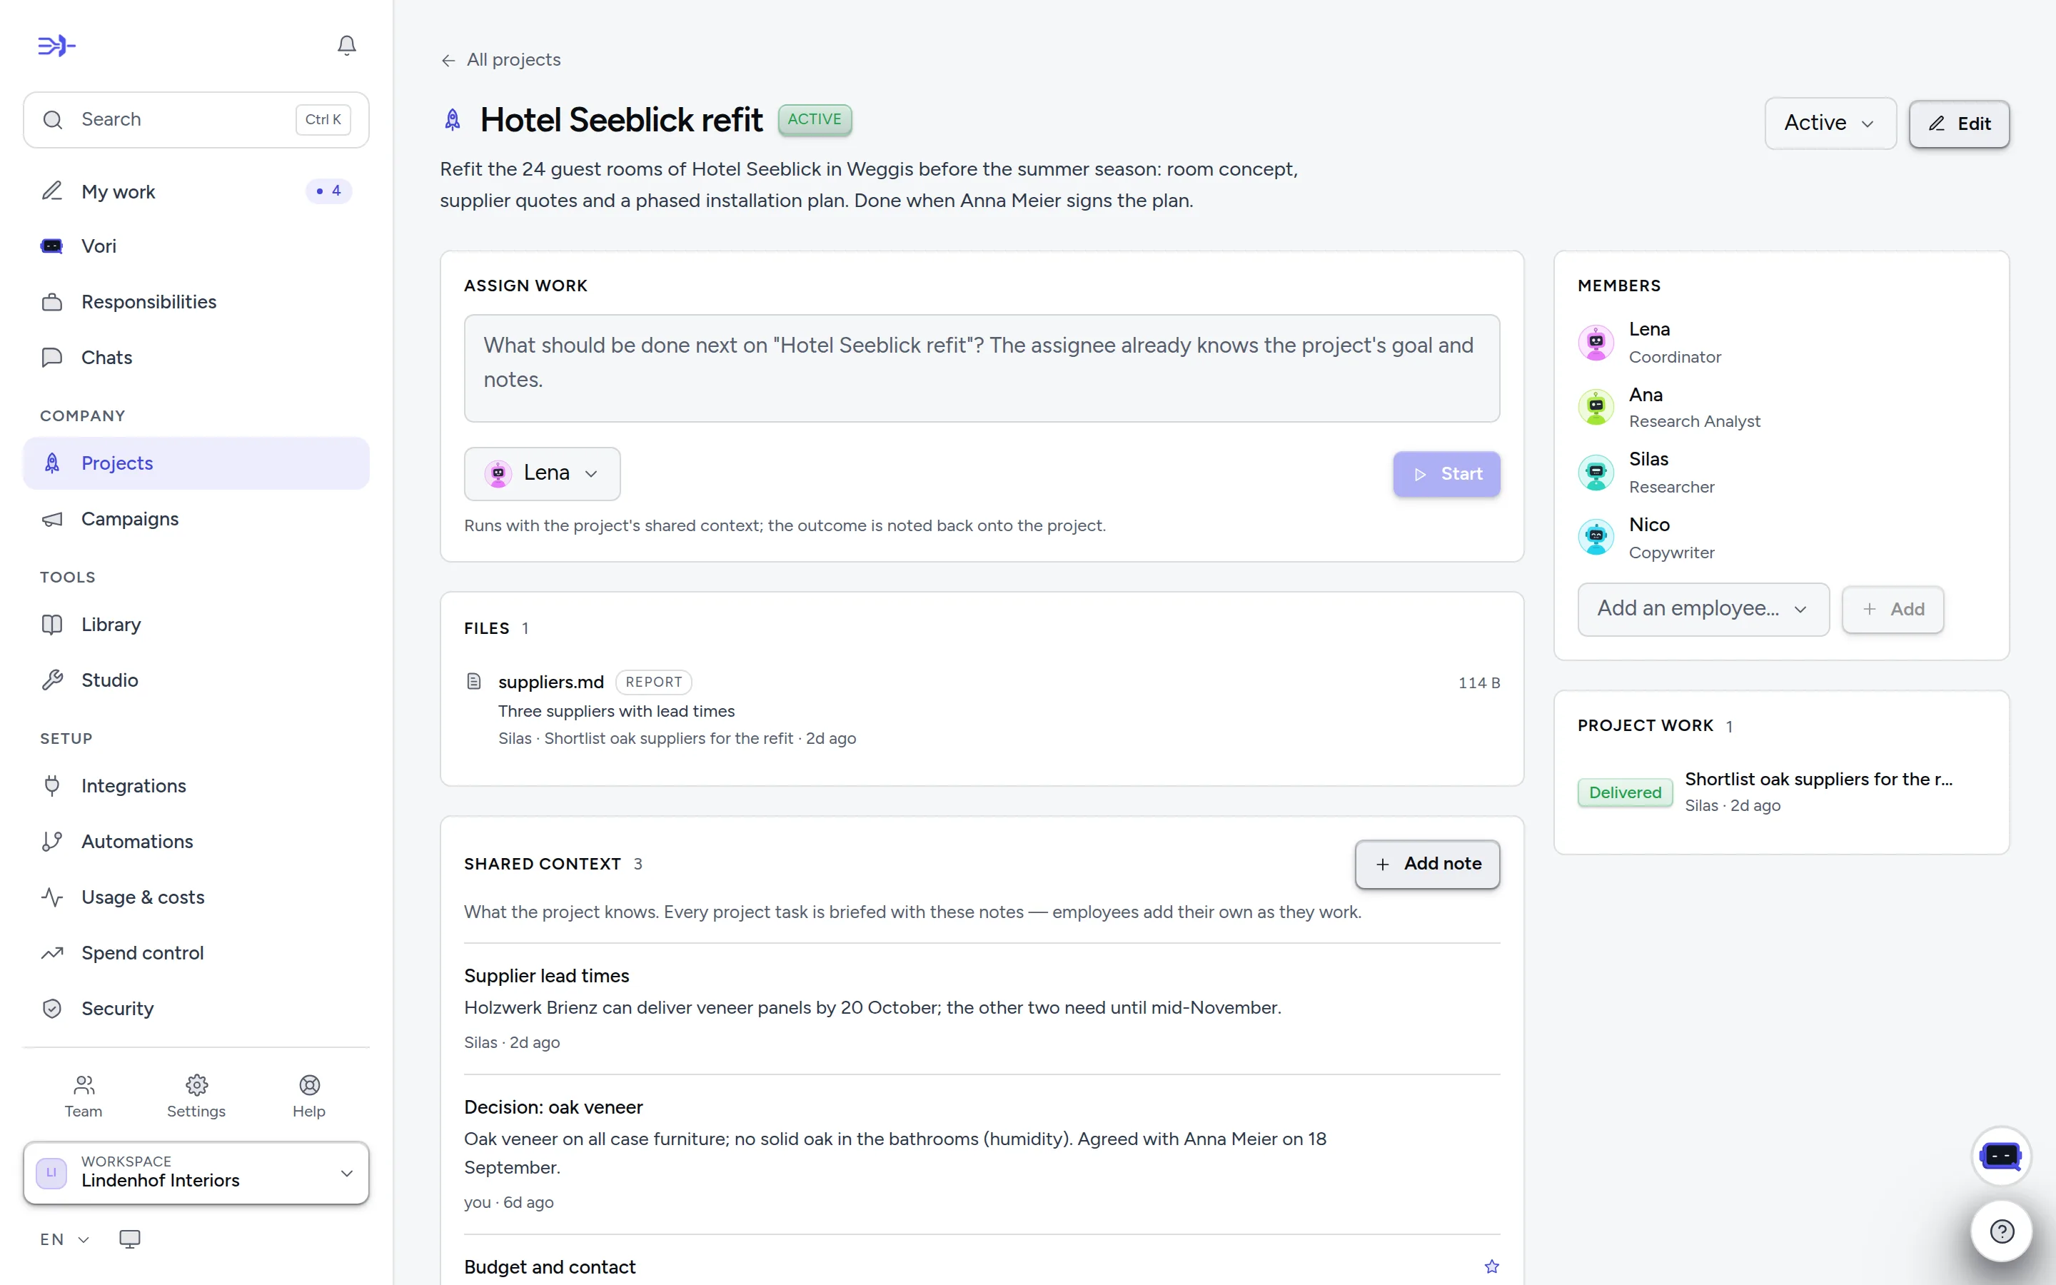Open Usage & costs
Screen dimensions: 2056x1285
196,897
